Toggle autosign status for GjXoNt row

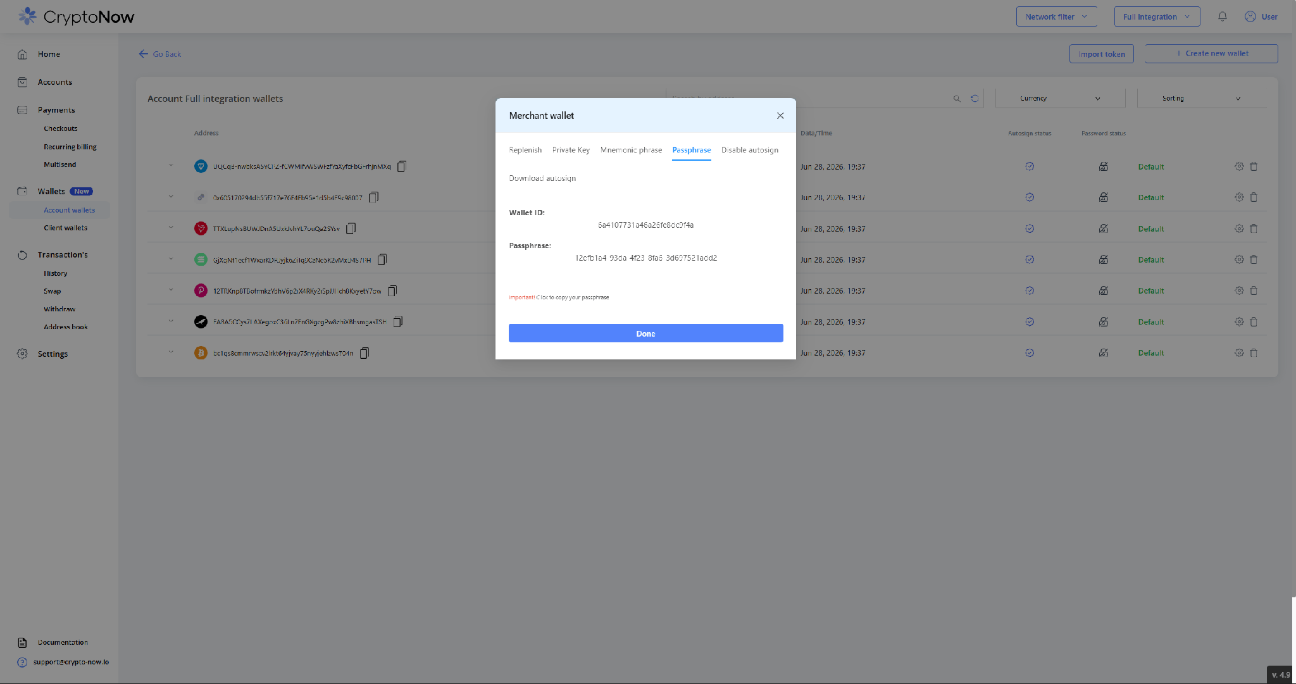click(1030, 259)
